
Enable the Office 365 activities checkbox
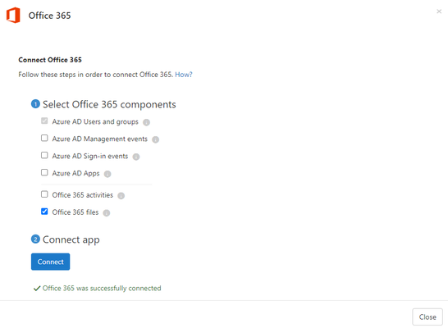click(x=44, y=194)
